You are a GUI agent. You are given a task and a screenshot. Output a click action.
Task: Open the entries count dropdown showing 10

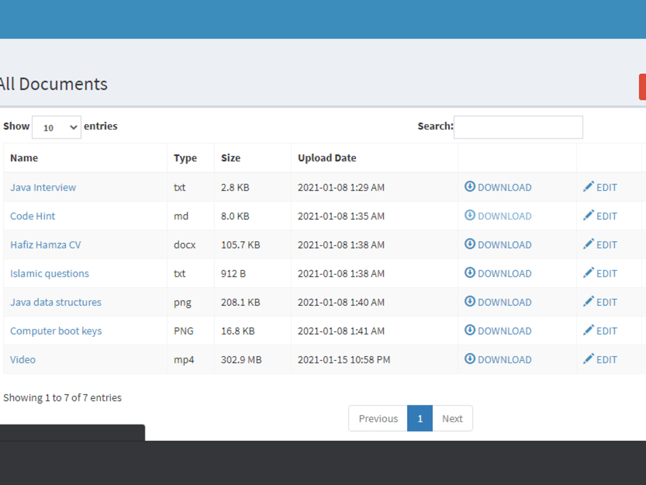tap(56, 127)
